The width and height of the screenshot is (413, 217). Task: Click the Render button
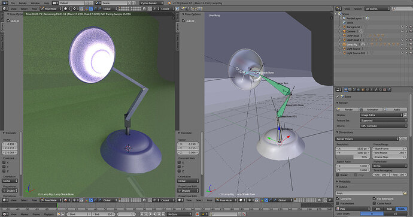(347, 110)
